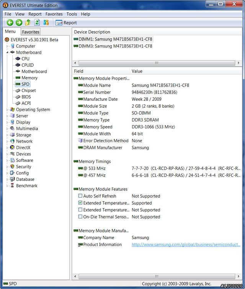Click the Database icon in the tree

12,179
